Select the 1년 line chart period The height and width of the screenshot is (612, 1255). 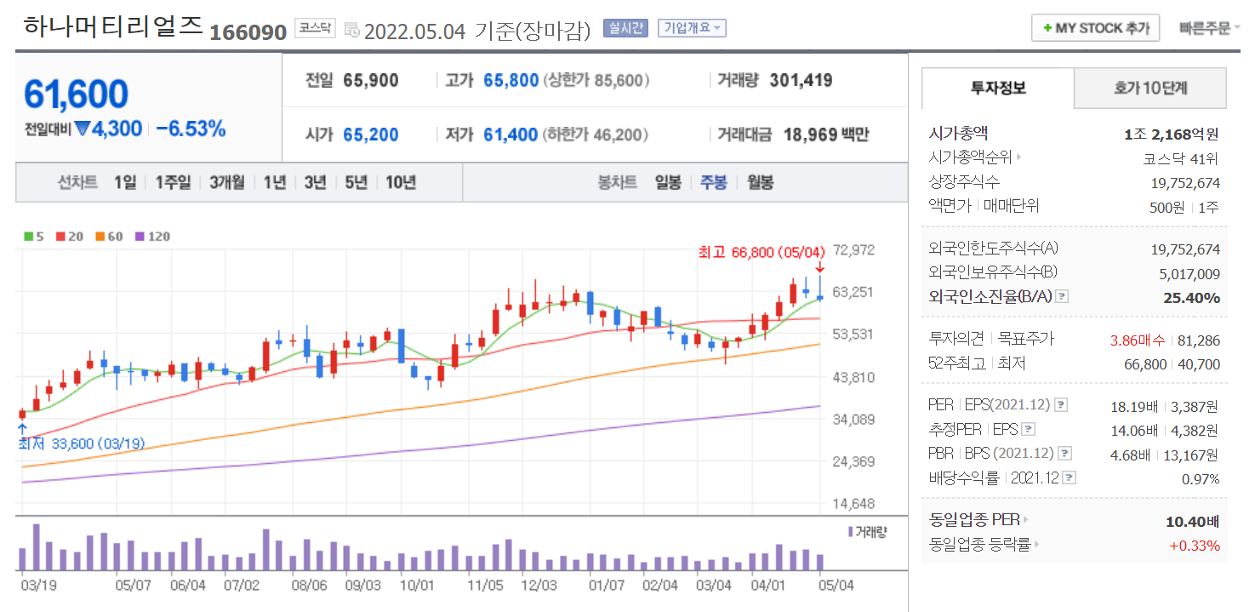pos(275,182)
